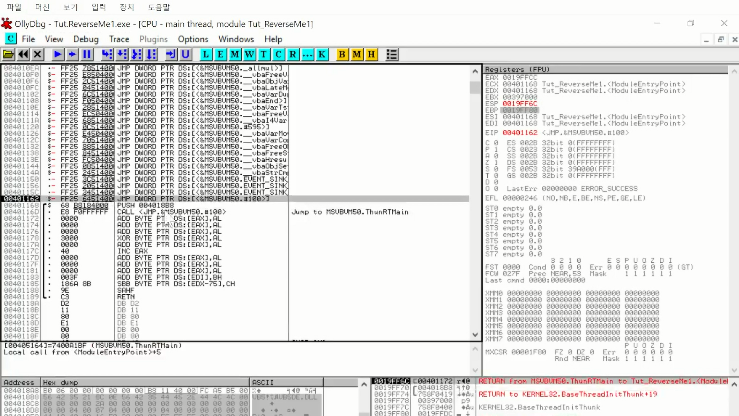Click the Close program X toolbar icon

(37, 55)
